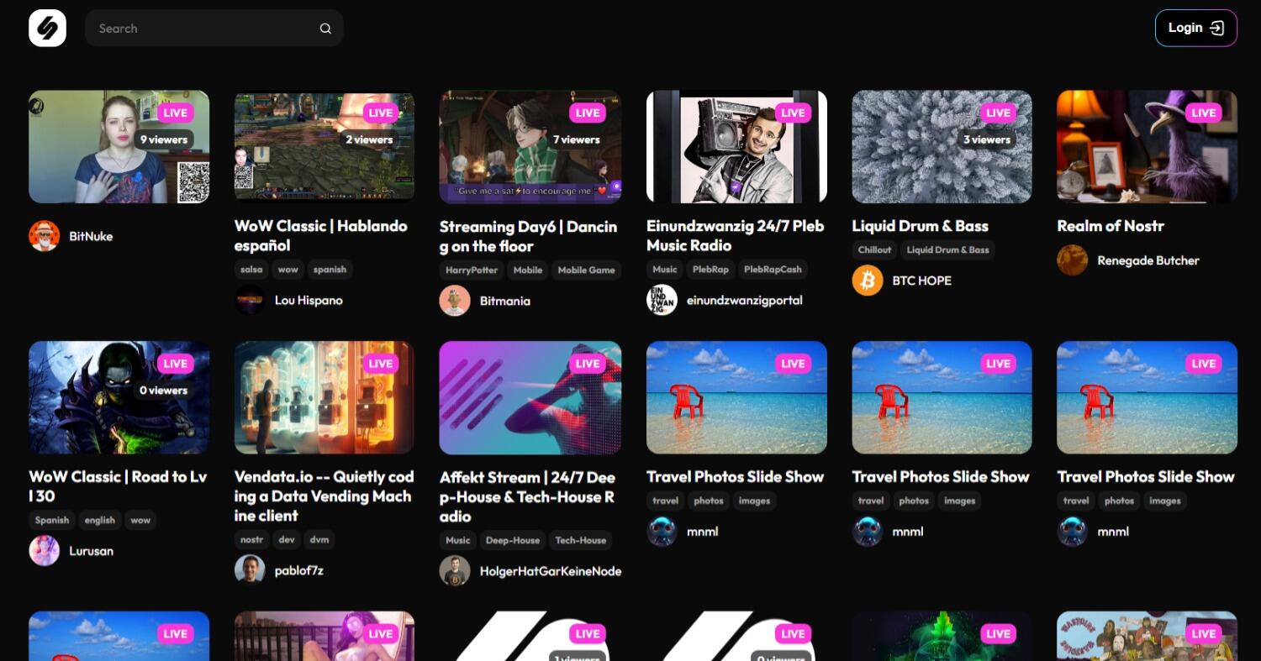The width and height of the screenshot is (1261, 661).
Task: Click the '9 viewers' badge
Action: coord(163,139)
